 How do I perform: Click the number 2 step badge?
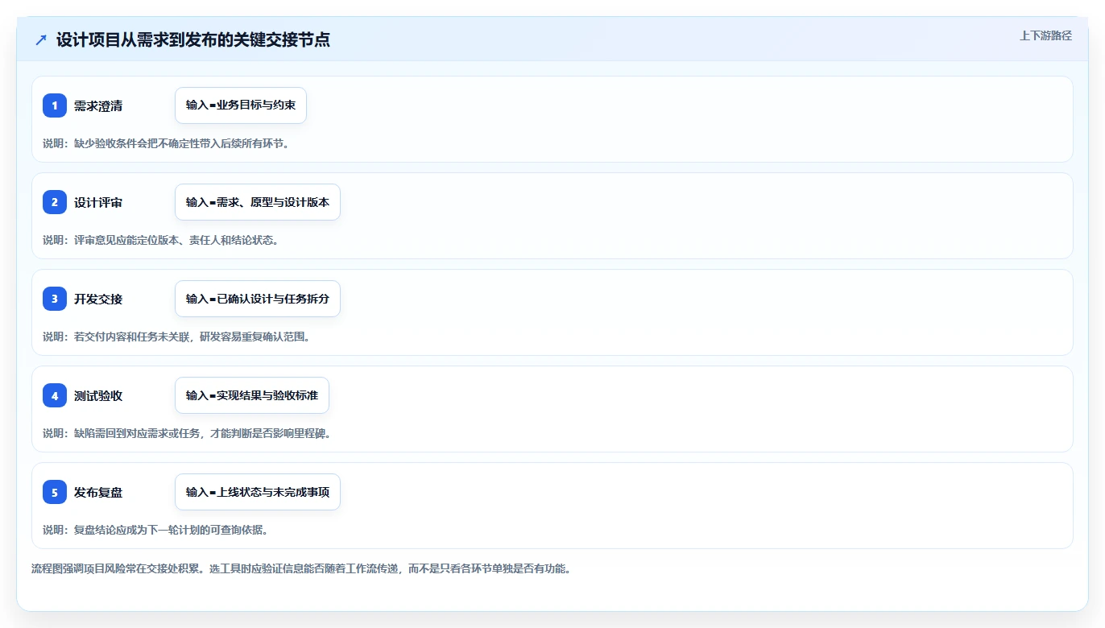55,202
